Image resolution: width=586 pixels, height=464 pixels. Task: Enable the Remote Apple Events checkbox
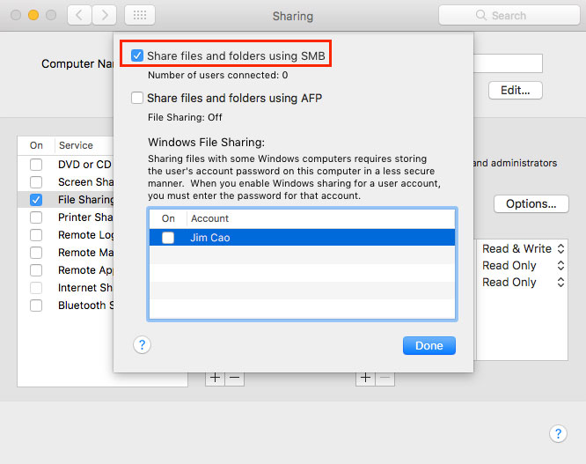tap(36, 270)
